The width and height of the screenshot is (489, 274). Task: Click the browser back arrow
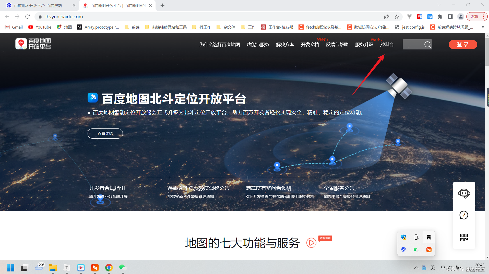pyautogui.click(x=7, y=17)
